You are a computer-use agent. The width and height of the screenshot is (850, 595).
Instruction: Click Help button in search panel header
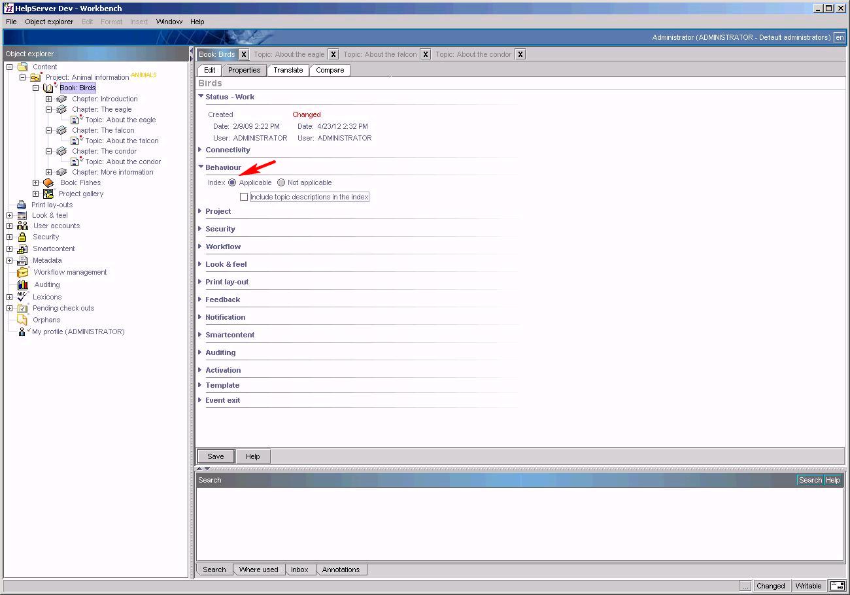(x=832, y=480)
